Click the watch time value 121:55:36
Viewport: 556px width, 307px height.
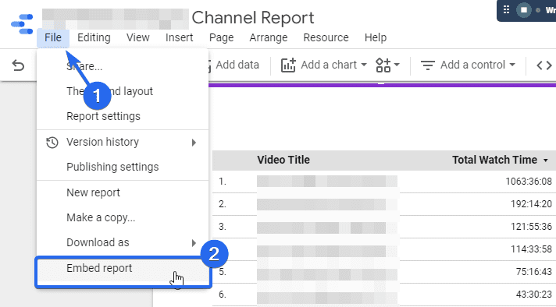point(531,227)
